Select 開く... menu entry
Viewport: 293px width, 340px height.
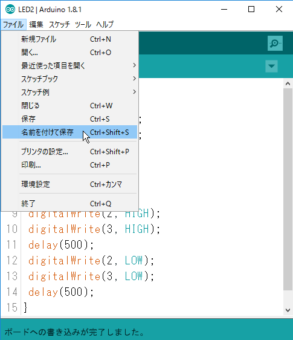69,53
